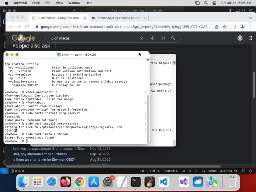Toggle the Chrome side panel
The height and width of the screenshot is (192, 256).
pyautogui.click(x=234, y=27)
